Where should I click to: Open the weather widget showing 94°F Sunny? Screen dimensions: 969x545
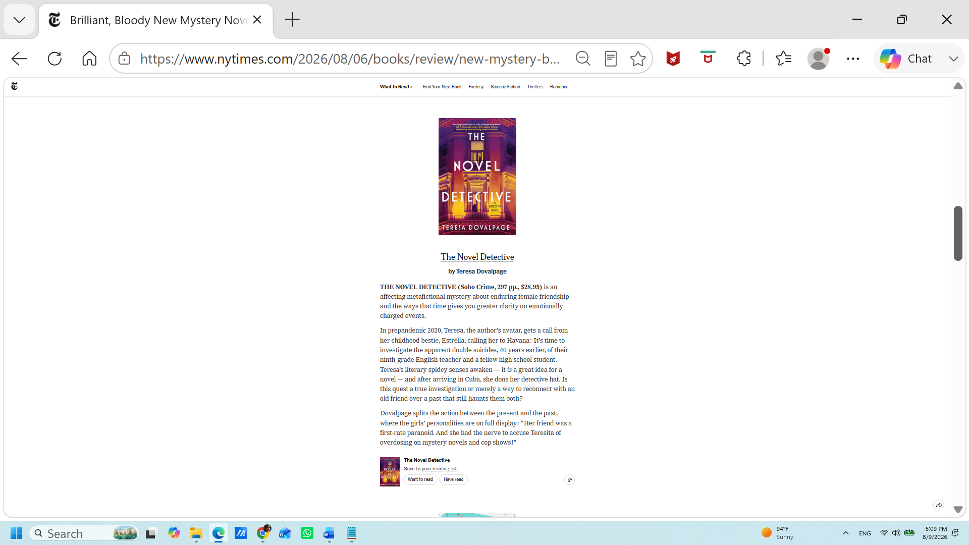pos(778,533)
